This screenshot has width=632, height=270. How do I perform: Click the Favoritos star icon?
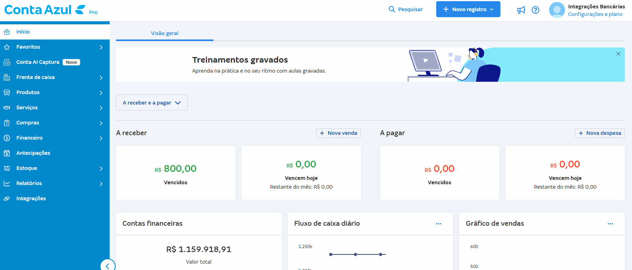click(x=7, y=47)
